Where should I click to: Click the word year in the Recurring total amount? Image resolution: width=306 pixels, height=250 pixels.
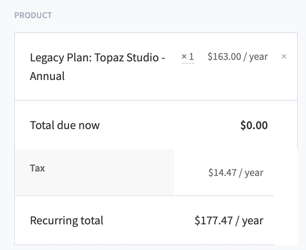click(x=253, y=221)
